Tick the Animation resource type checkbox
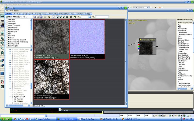 [x=7, y=20]
